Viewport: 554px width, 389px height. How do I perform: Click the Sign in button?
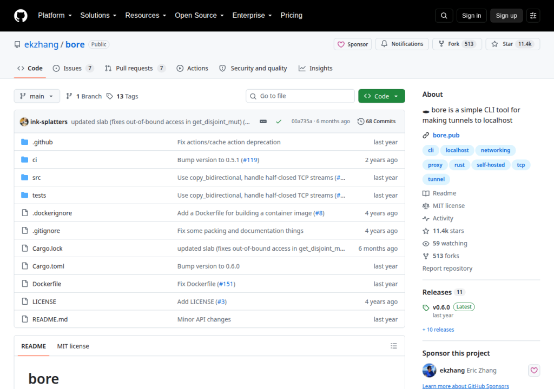[x=471, y=16]
